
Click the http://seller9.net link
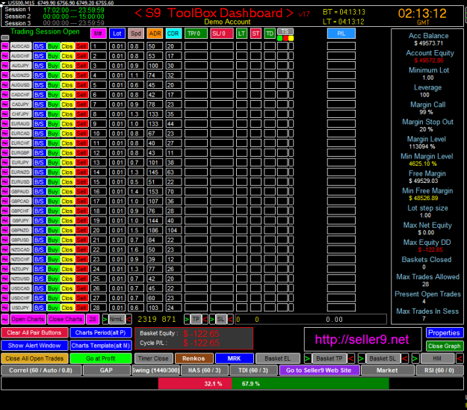[362, 340]
